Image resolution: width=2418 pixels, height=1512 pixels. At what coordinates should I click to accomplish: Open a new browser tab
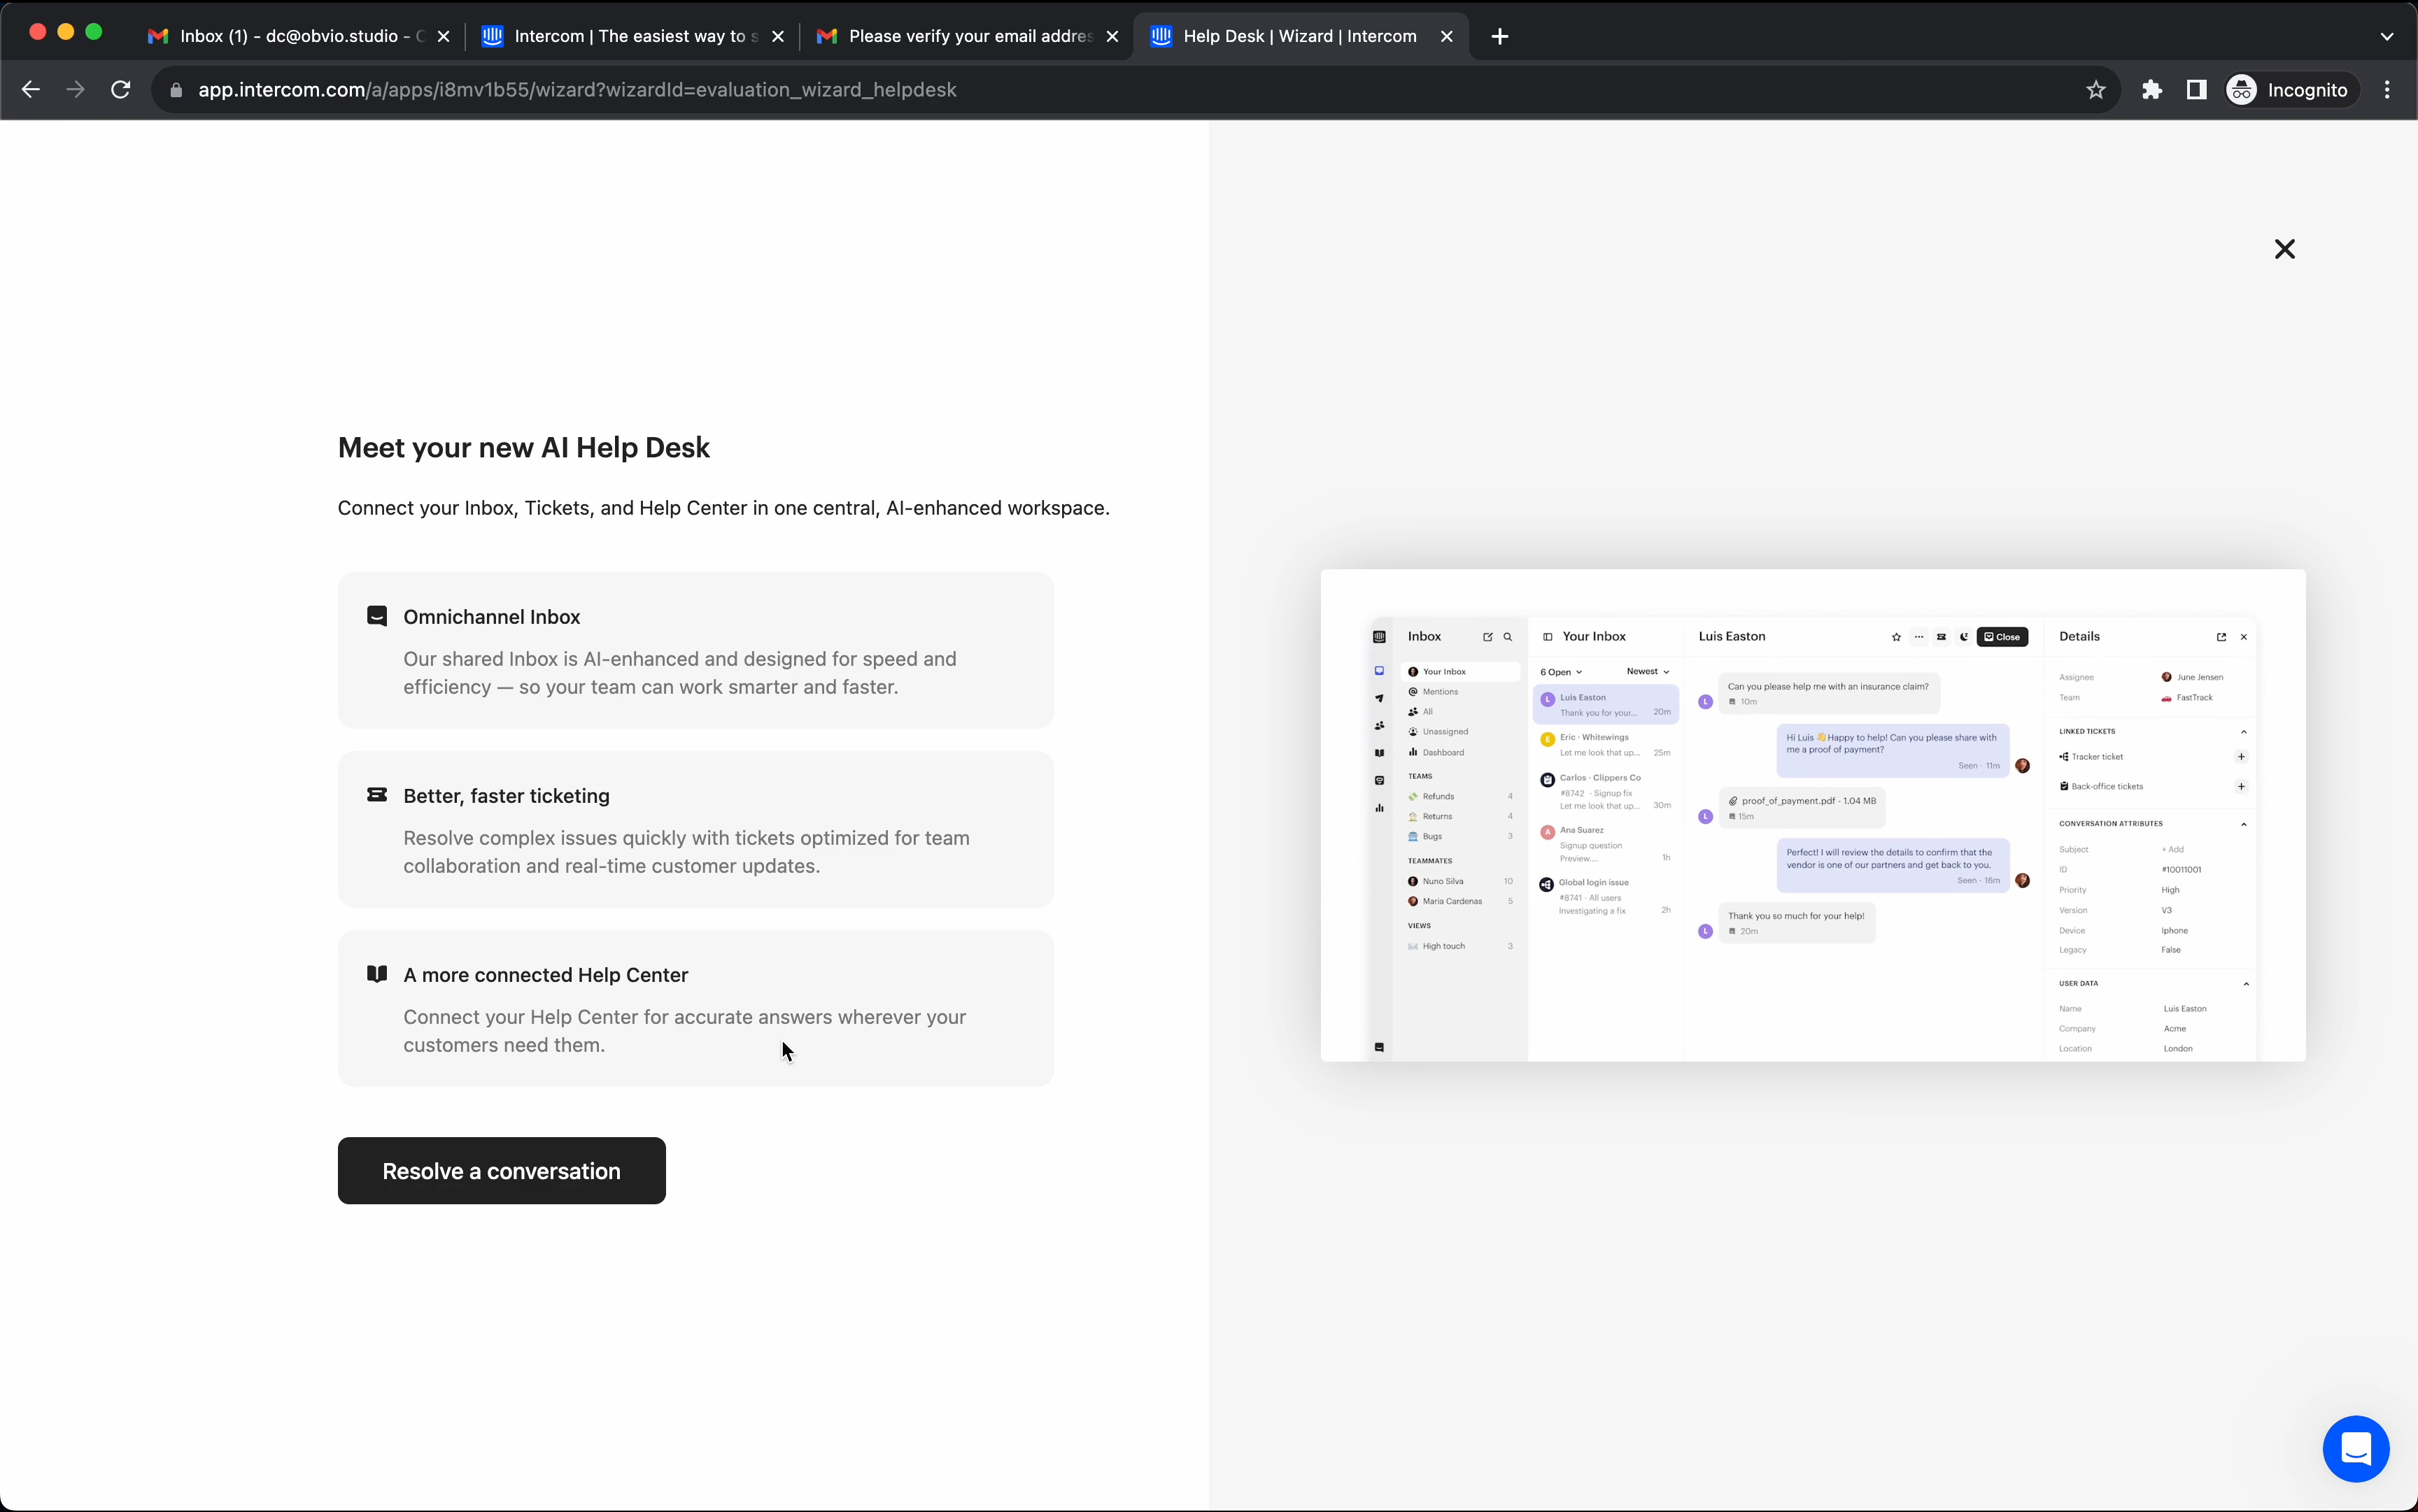tap(1499, 36)
